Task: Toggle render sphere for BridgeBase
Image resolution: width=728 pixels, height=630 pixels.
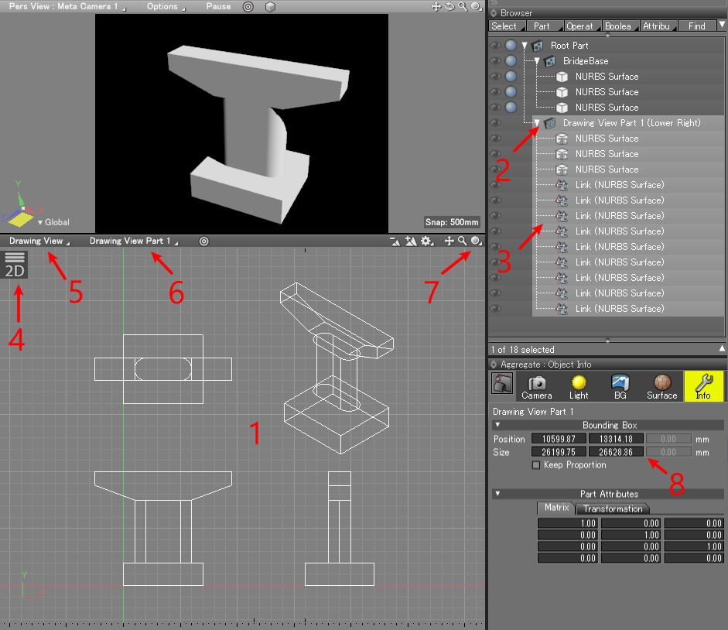Action: 511,61
